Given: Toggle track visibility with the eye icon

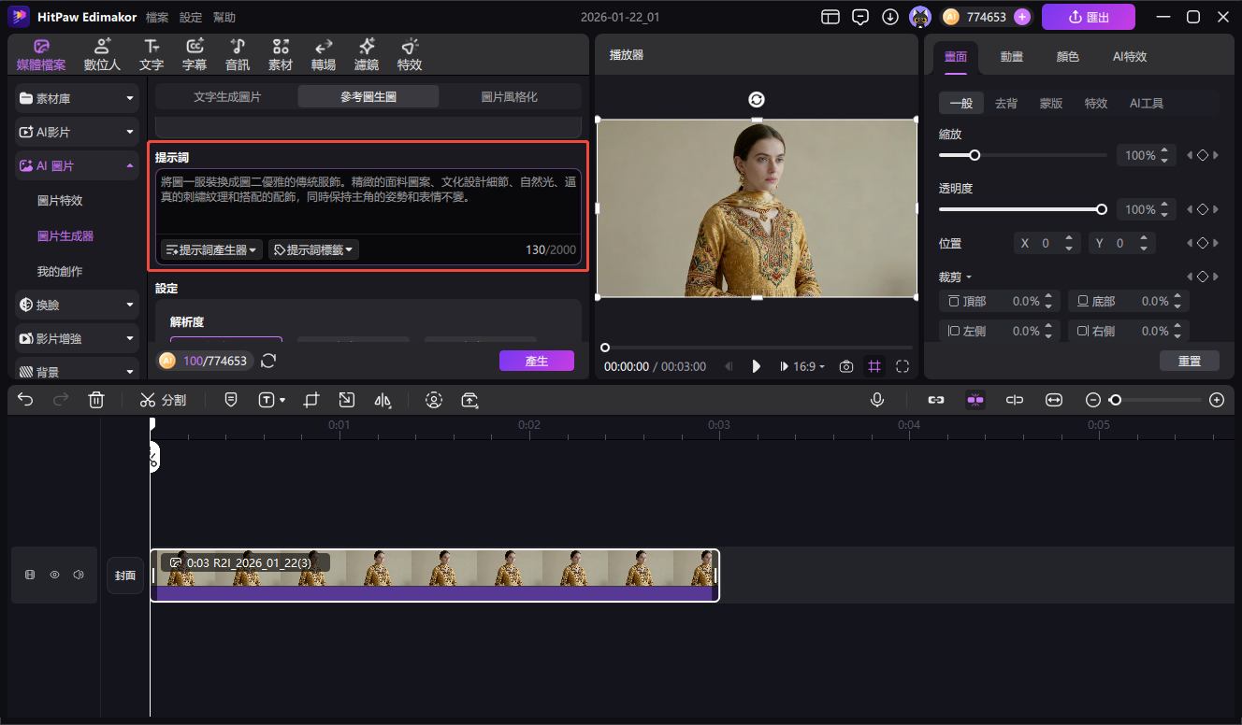Looking at the screenshot, I should point(54,575).
